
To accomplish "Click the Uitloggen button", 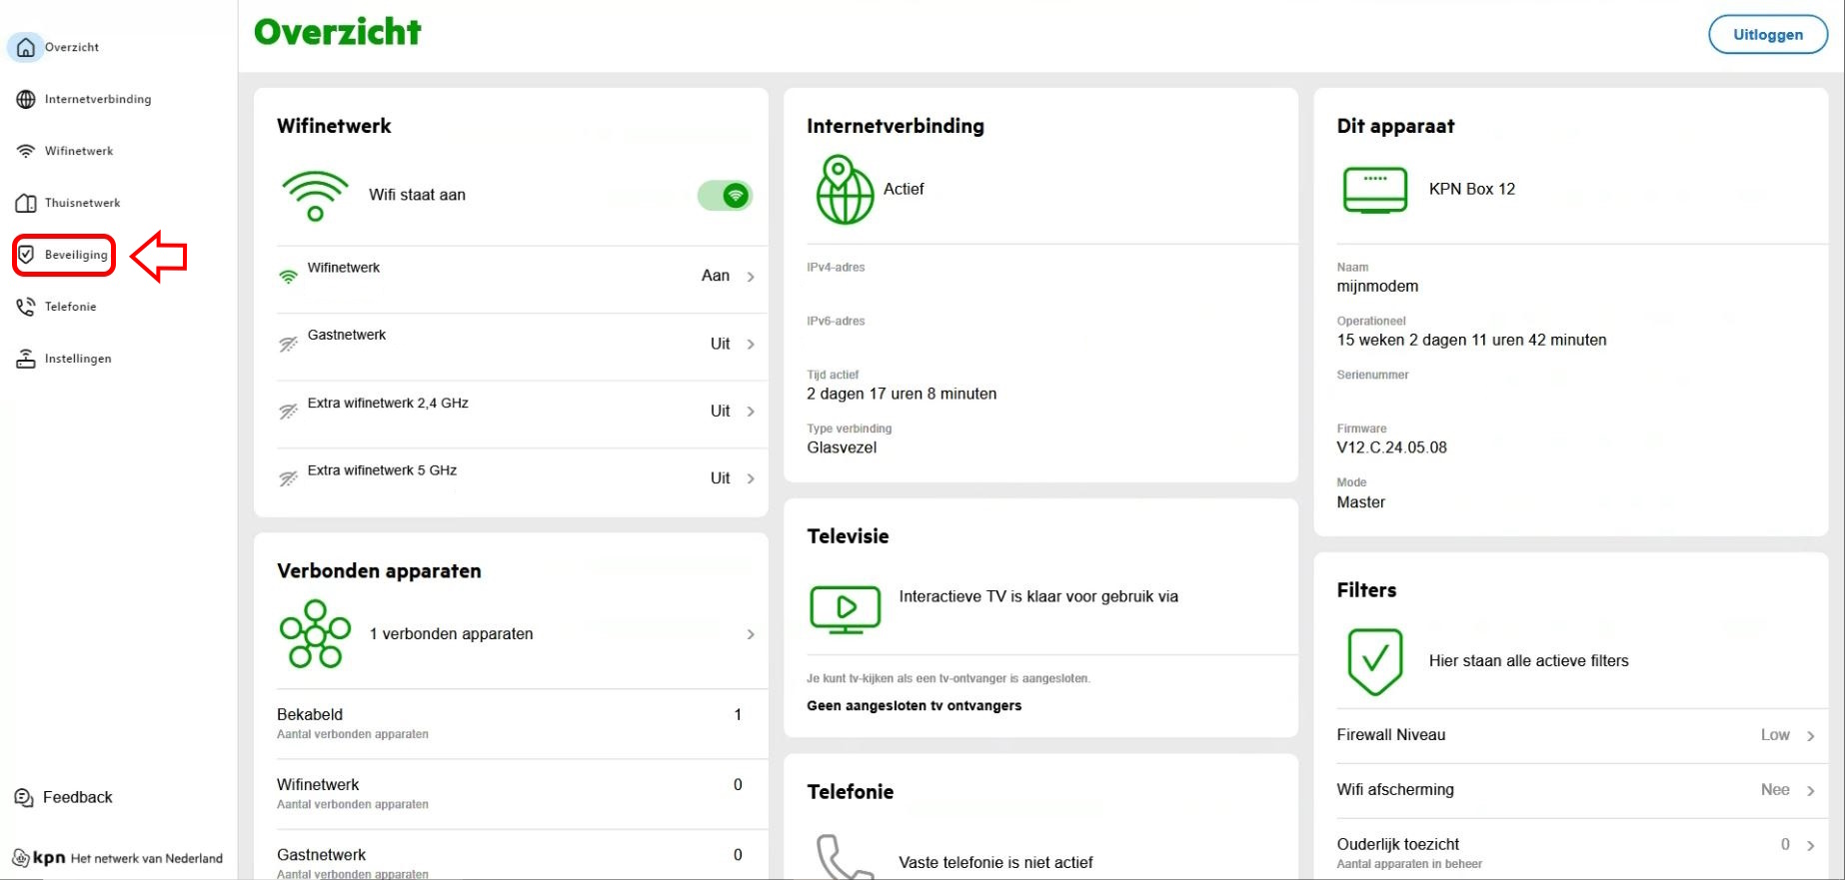I will (1768, 34).
